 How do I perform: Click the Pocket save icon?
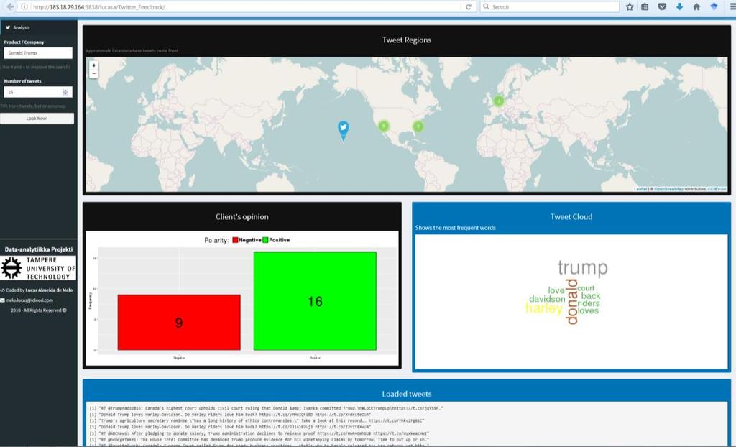(662, 6)
